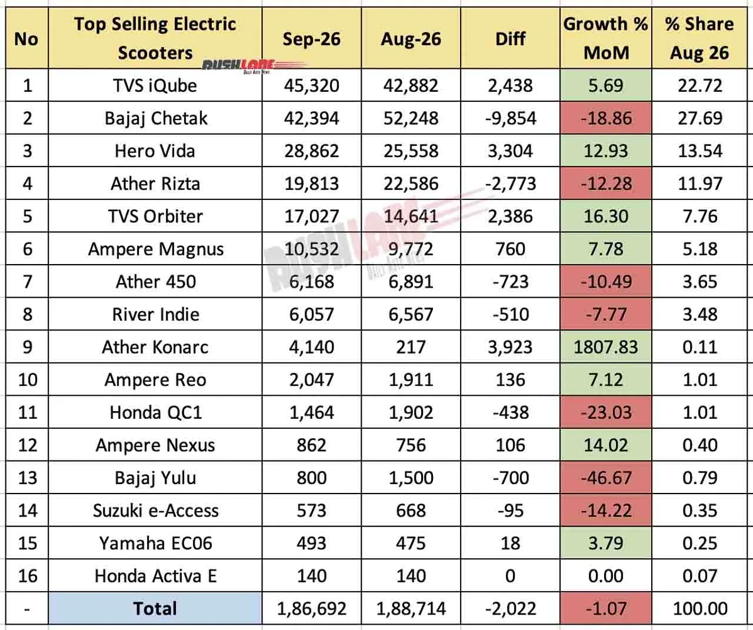
Task: Select the Sep-26 column header
Action: 311,39
